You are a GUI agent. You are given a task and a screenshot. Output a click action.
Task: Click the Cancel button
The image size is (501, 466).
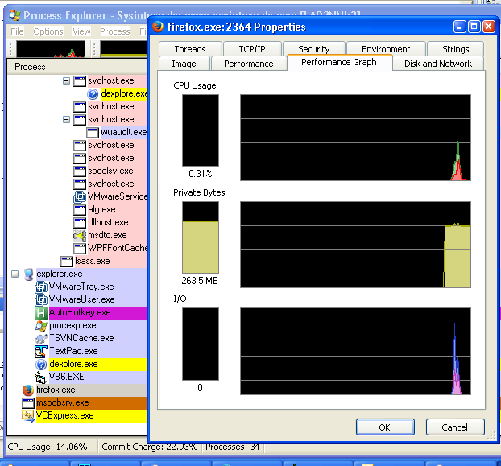[454, 427]
